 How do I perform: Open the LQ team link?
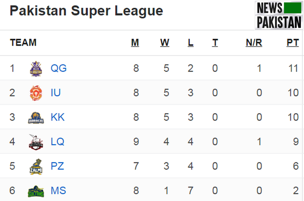point(58,142)
